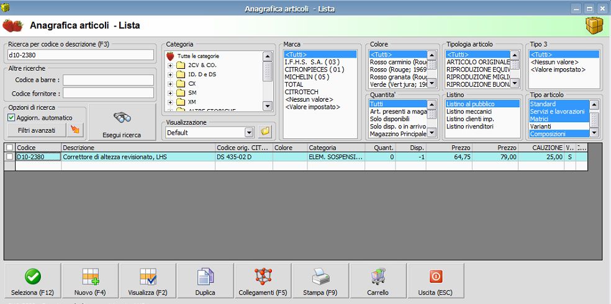Click the orange arrow icon beside Filtri avanzati
The width and height of the screenshot is (611, 304).
[75, 130]
